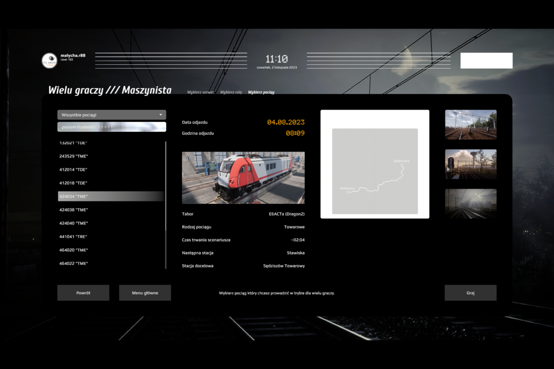Viewport: 554px width, 369px height.
Task: Select train 132021 "TDE" in list
Action: point(74,143)
